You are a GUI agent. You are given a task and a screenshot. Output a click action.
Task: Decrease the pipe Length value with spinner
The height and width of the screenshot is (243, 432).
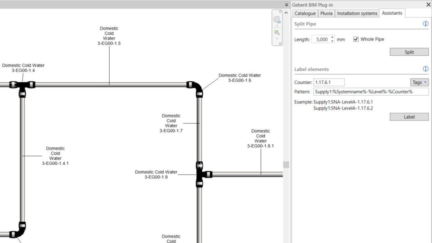(332, 41)
